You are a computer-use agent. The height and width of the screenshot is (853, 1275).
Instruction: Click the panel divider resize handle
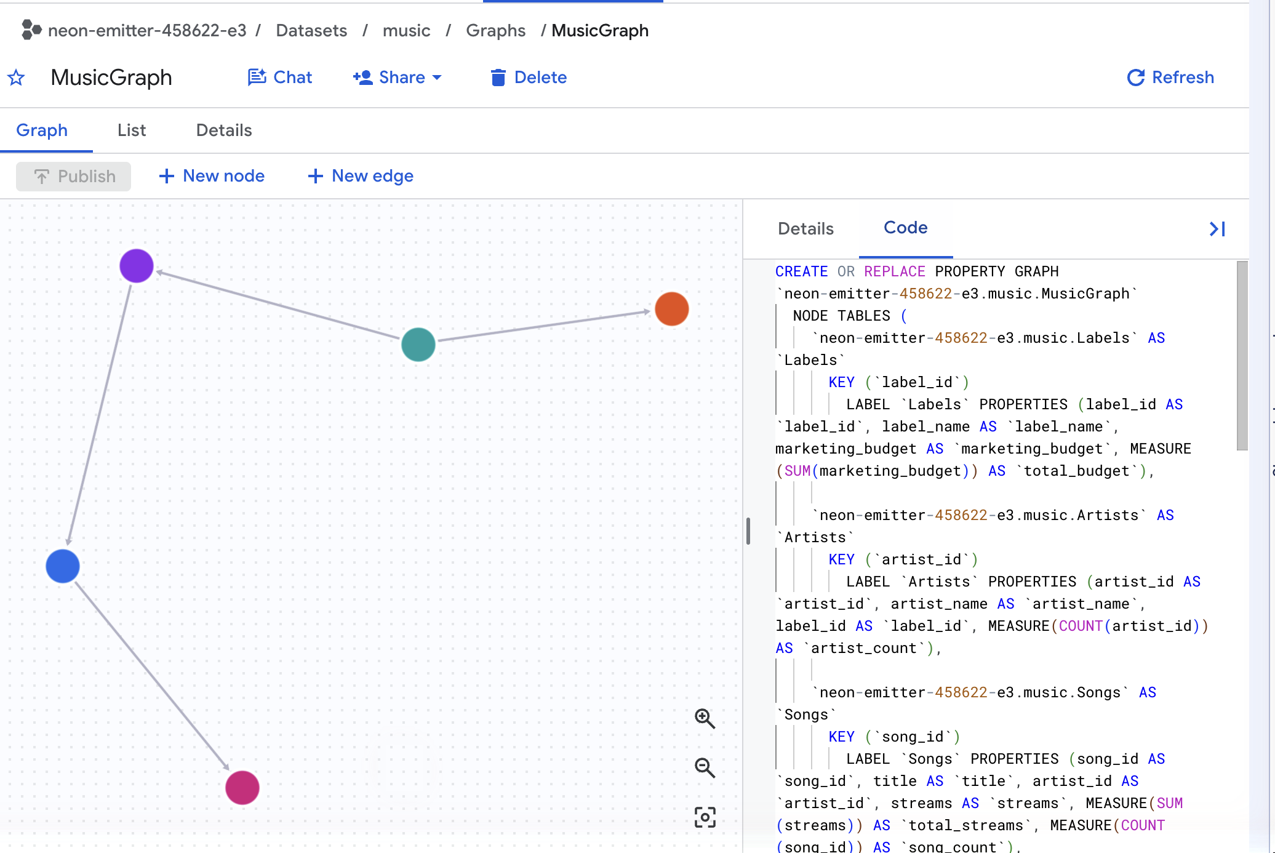tap(748, 531)
